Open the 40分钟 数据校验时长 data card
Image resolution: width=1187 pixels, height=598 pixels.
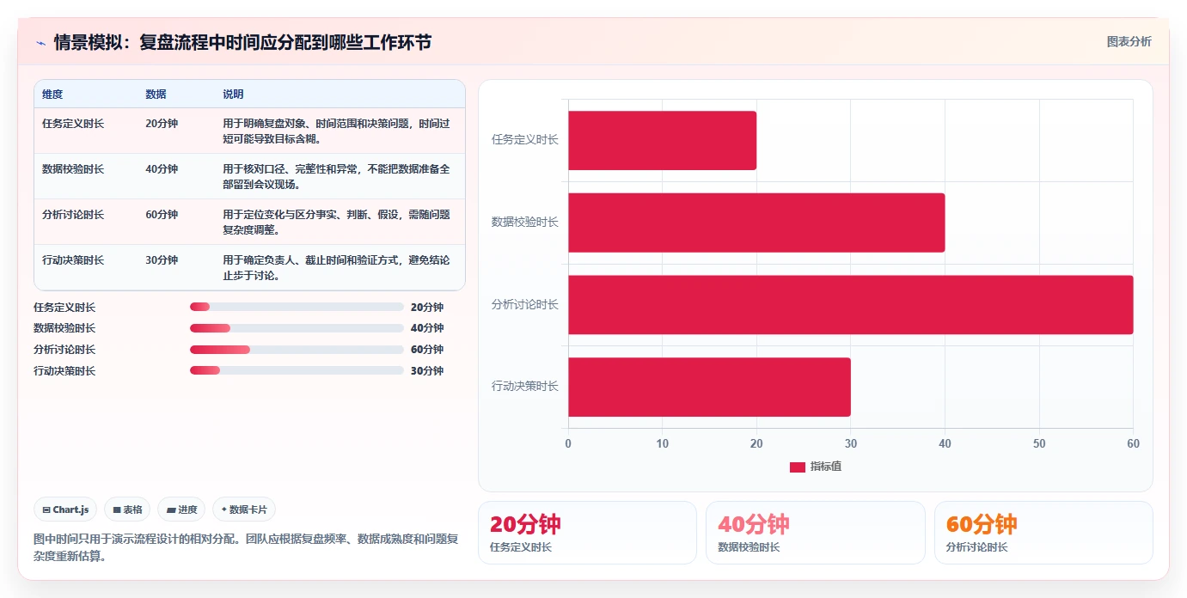pyautogui.click(x=816, y=533)
